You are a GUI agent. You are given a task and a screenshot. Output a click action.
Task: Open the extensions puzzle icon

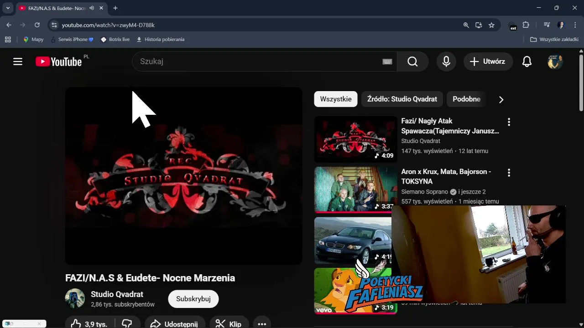pyautogui.click(x=526, y=25)
